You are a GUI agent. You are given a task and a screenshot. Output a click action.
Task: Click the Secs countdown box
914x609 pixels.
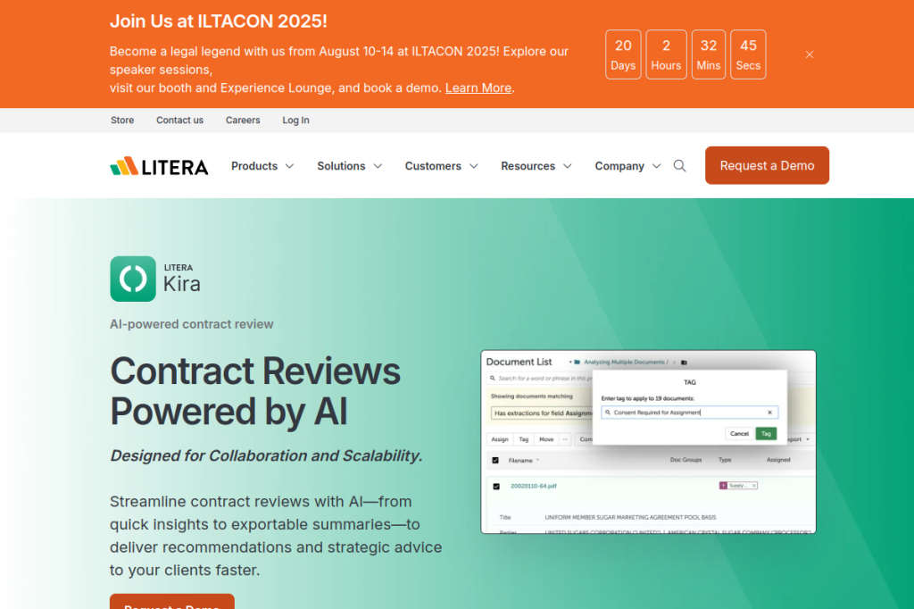coord(748,54)
